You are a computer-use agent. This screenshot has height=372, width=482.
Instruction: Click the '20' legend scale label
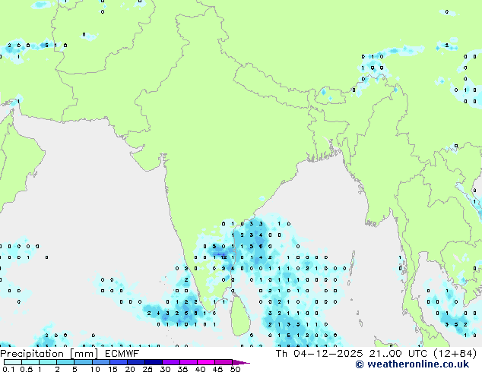[x=130, y=369]
